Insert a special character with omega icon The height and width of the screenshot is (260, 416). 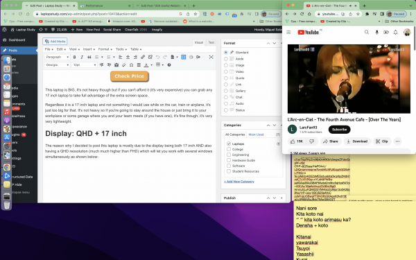point(131,65)
